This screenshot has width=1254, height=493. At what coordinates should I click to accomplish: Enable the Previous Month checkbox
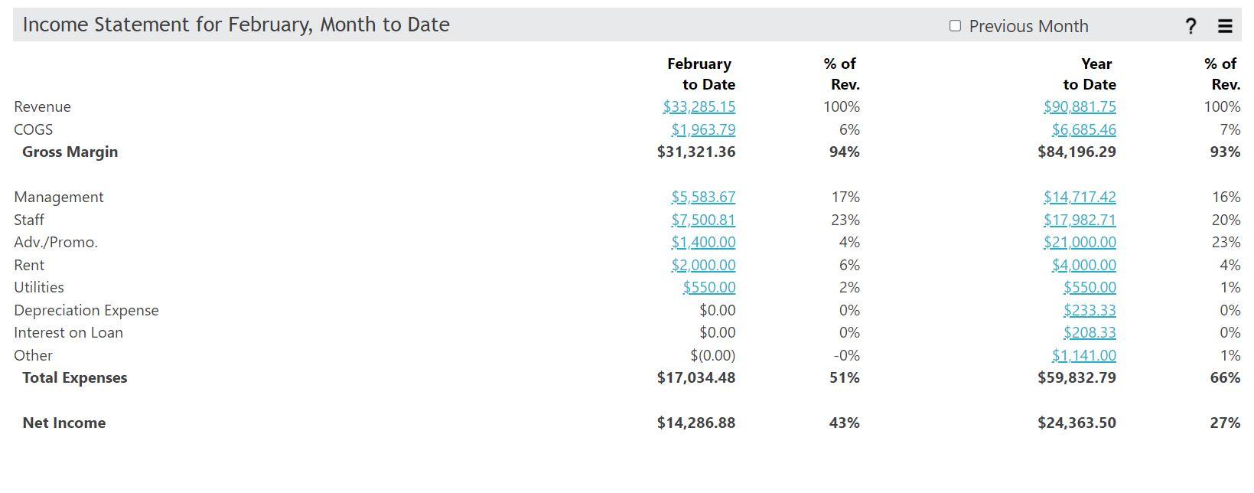955,25
